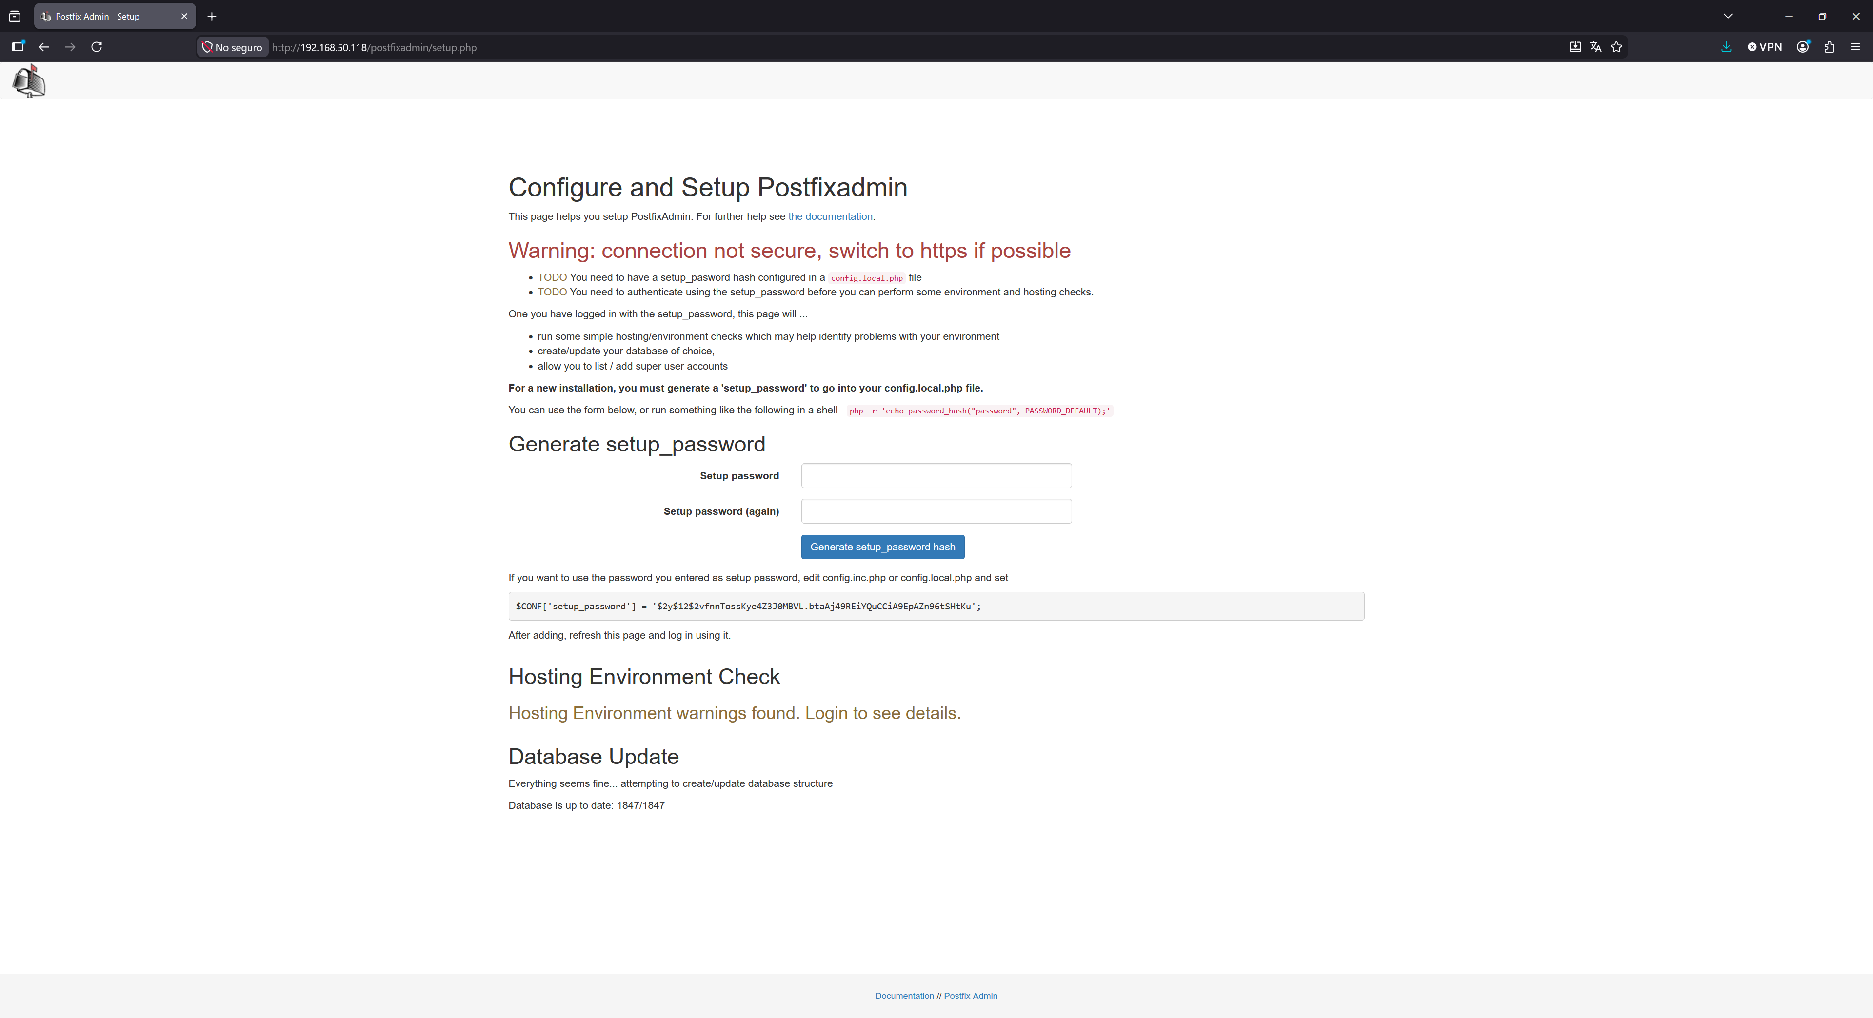Viewport: 1873px width, 1018px height.
Task: Bookmark this page with the star icon
Action: click(1616, 47)
